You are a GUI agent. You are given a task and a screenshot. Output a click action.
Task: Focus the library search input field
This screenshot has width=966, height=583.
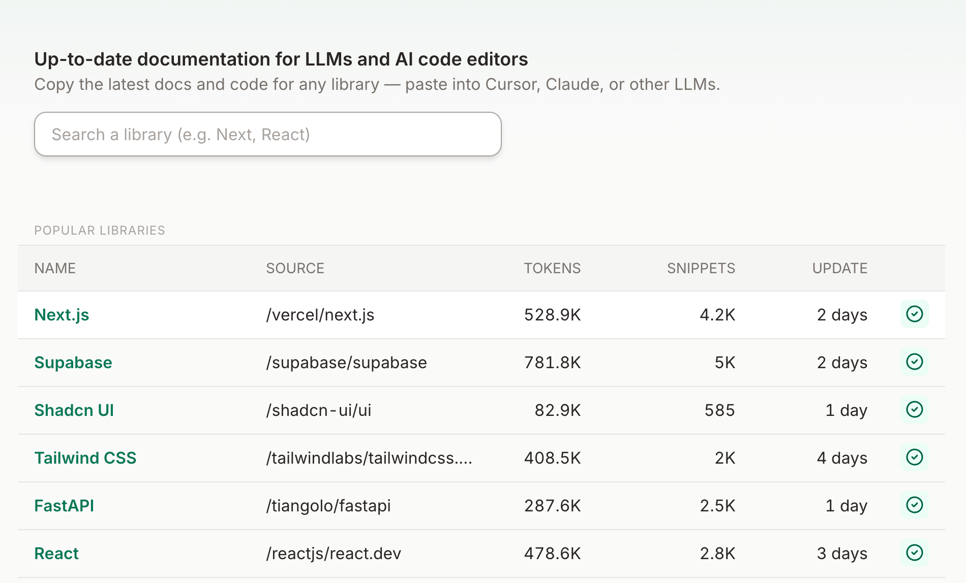click(x=267, y=134)
